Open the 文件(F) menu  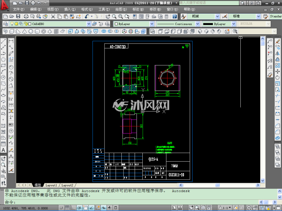pyautogui.click(x=19, y=9)
